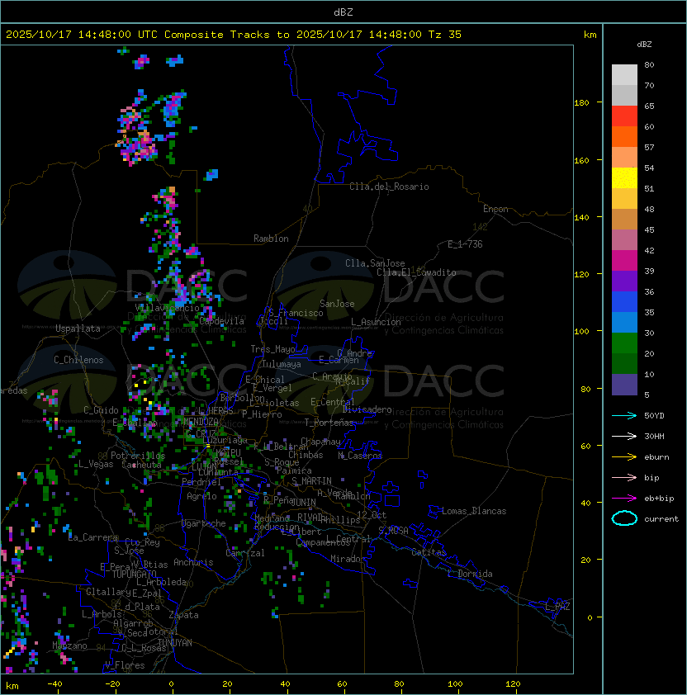Click the 'V_Flores' map label
The width and height of the screenshot is (687, 695).
pyautogui.click(x=125, y=665)
